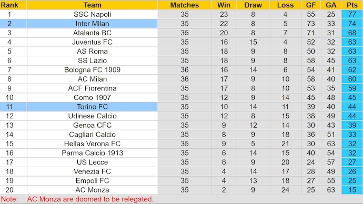Click AC Monza's 15 points cell

(352, 190)
